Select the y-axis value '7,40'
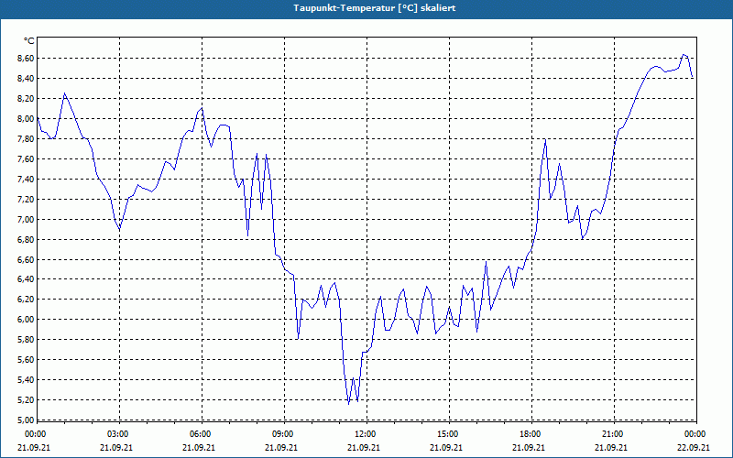 coord(26,179)
